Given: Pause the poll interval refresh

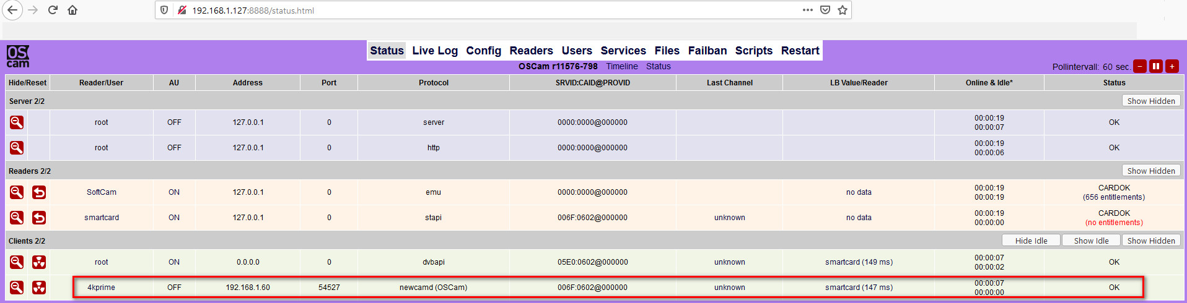Looking at the screenshot, I should (x=1156, y=66).
